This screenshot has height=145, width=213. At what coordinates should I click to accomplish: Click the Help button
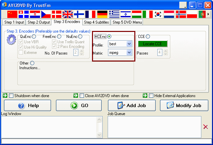coord(28,105)
